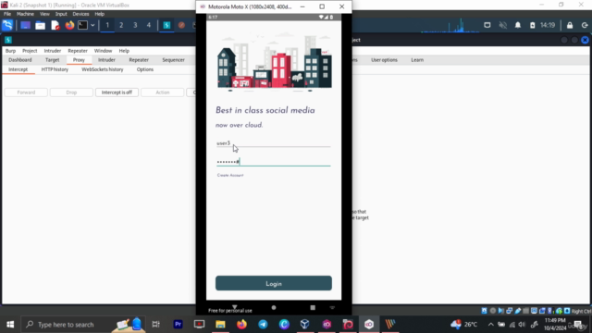Open the HTTP history sub-tab

55,69
